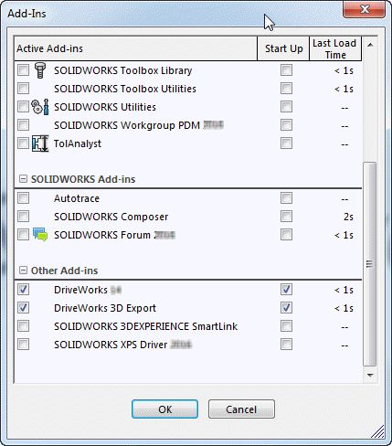Check the SOLIDWORKS Utilities active checkbox
This screenshot has width=392, height=446.
tap(23, 107)
